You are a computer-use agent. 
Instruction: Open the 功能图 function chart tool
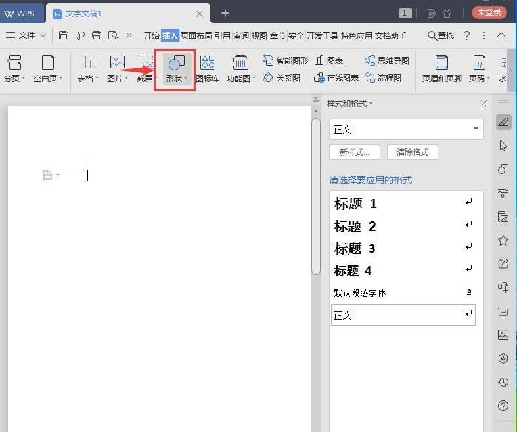(240, 69)
